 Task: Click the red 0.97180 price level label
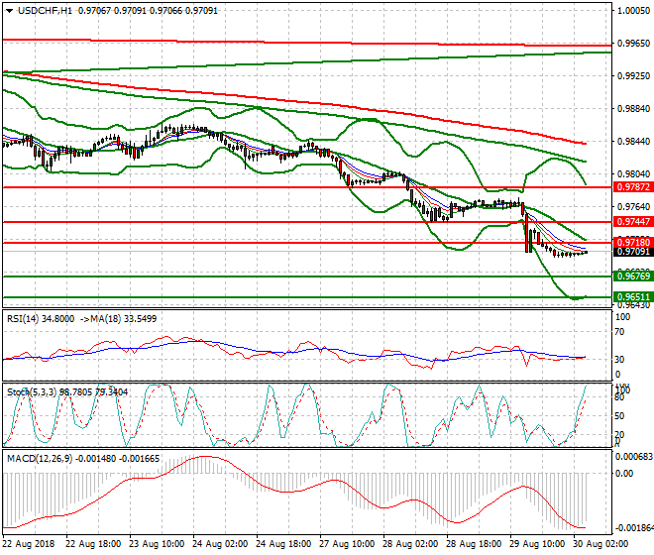coord(633,242)
